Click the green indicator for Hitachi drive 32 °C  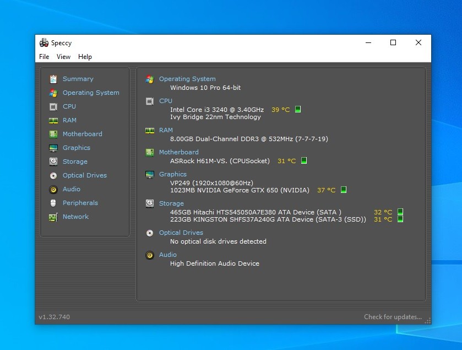[400, 212]
